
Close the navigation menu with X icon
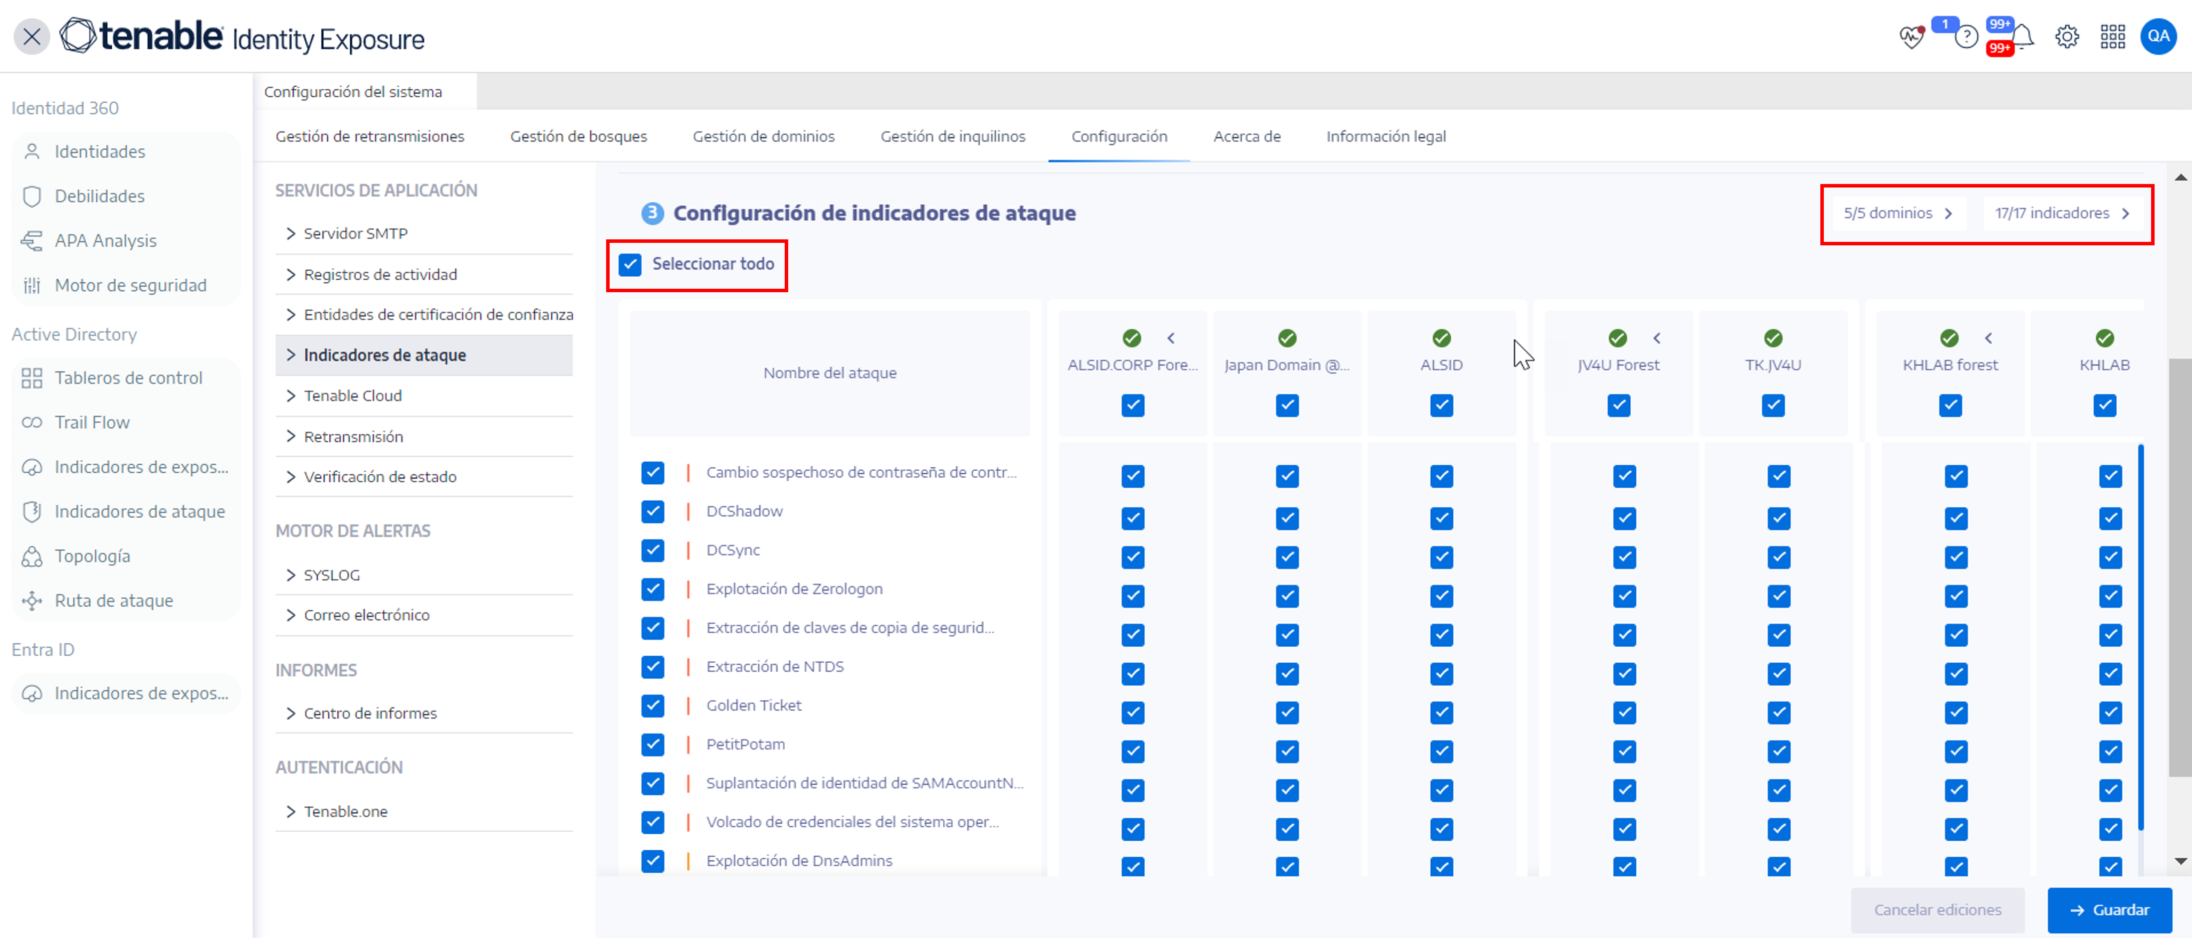[31, 36]
